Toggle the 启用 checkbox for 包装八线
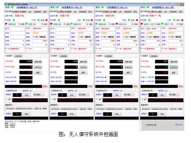The height and width of the screenshot is (143, 191). coord(87,24)
